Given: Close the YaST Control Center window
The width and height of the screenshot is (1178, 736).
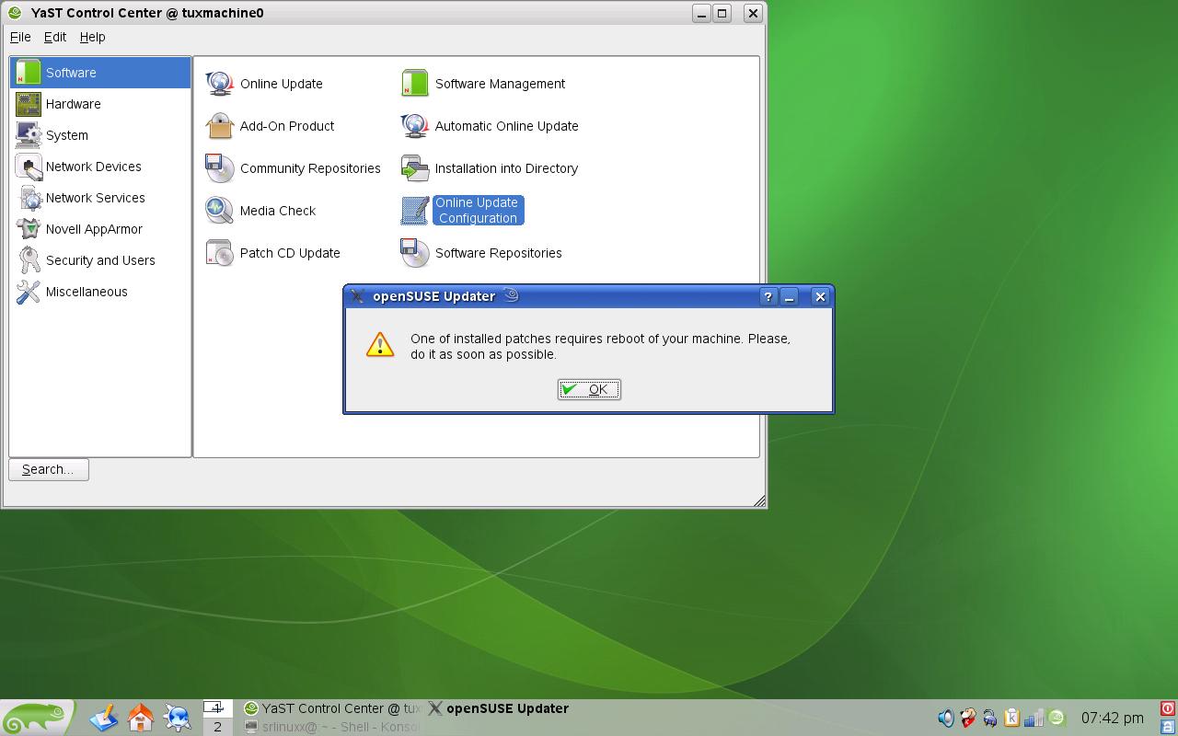Looking at the screenshot, I should 753,13.
